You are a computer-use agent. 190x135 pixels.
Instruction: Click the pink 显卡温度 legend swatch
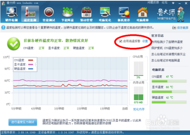coord(31,64)
